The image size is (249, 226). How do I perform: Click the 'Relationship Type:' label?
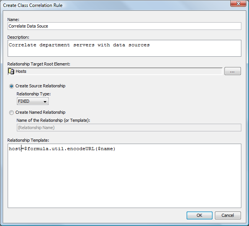33,94
